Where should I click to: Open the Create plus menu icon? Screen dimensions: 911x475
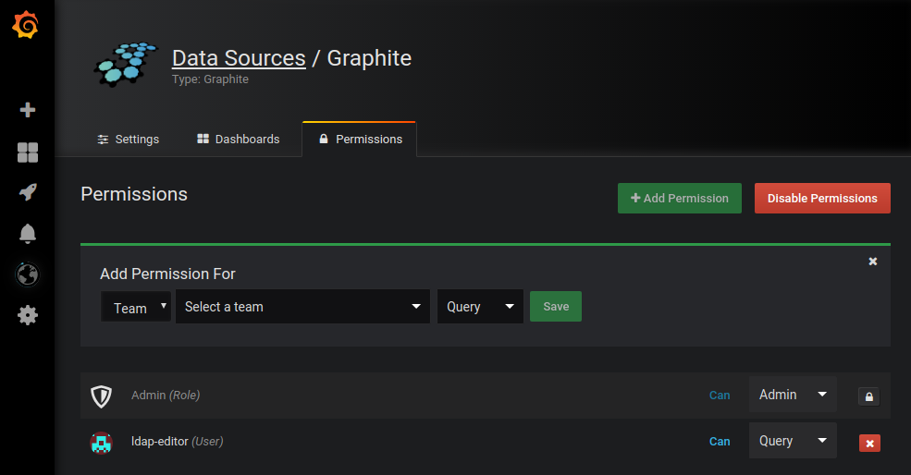(x=28, y=110)
